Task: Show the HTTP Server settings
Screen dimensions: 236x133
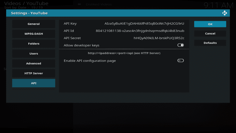Action: pyautogui.click(x=34, y=73)
